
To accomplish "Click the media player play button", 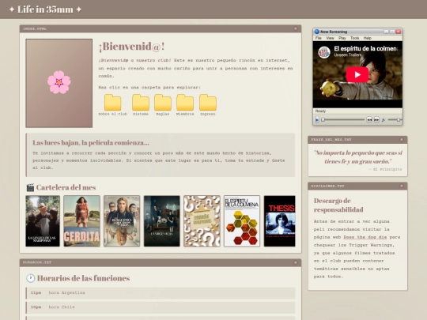I will coord(317,120).
